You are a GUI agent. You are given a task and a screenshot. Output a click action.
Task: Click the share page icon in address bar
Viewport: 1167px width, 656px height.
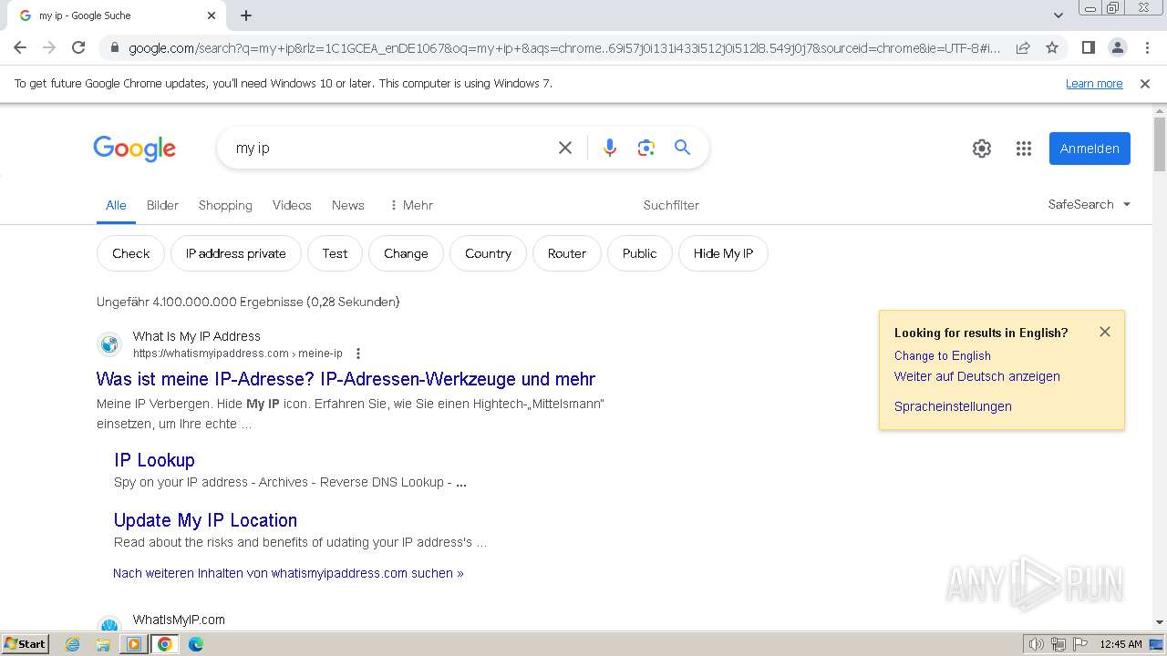[1023, 47]
